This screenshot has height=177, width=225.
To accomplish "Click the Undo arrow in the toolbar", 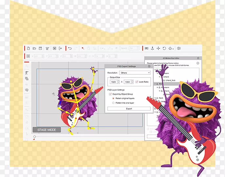I will (x=70, y=48).
